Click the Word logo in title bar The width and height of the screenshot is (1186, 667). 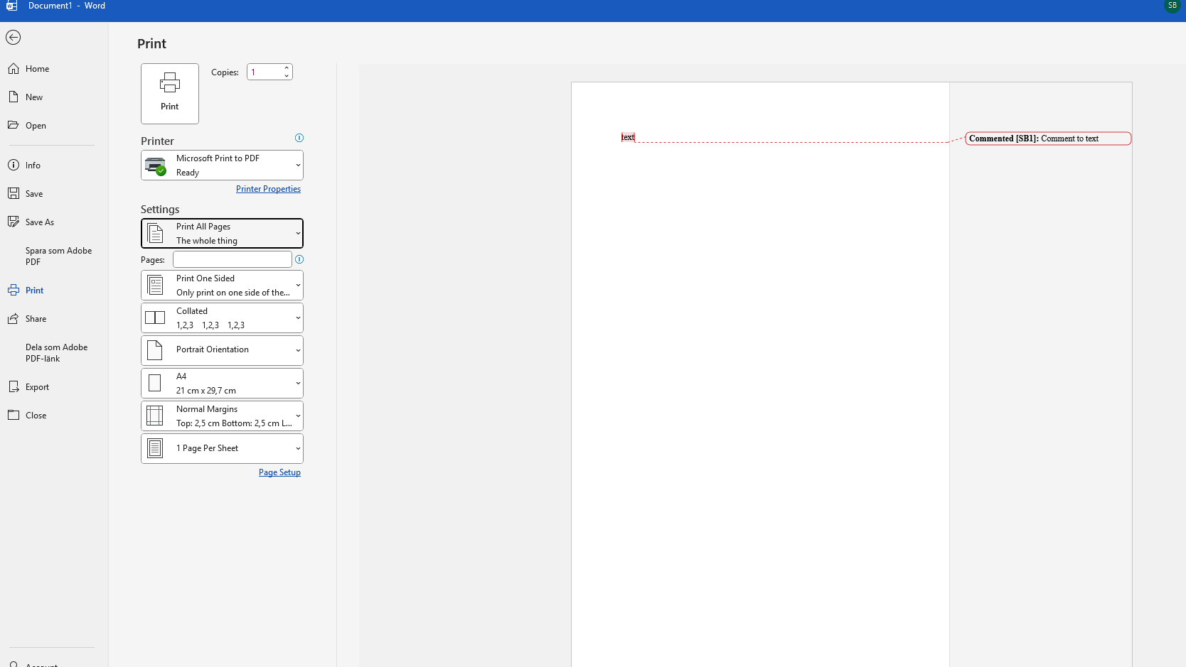11,6
